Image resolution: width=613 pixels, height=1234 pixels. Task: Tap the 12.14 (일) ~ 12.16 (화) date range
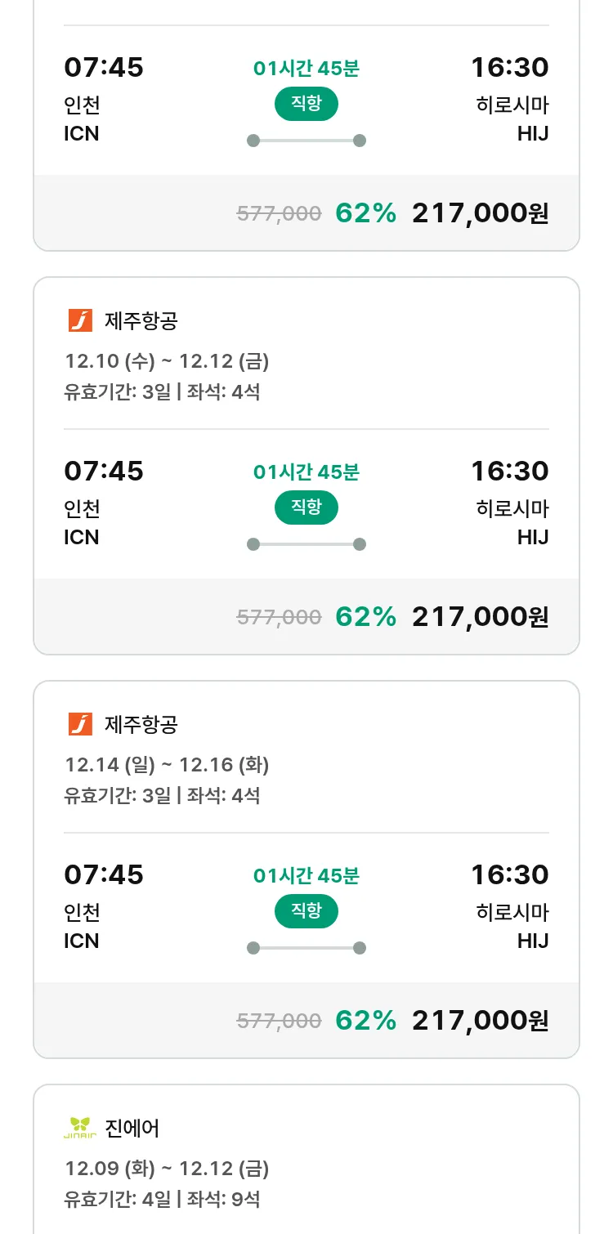[167, 765]
